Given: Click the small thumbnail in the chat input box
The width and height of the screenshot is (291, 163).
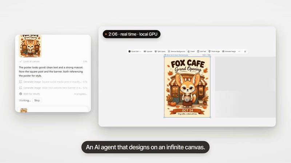Looking at the screenshot, I should pos(24,110).
